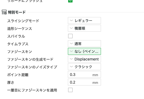Click the タイムラプス label

point(18,44)
